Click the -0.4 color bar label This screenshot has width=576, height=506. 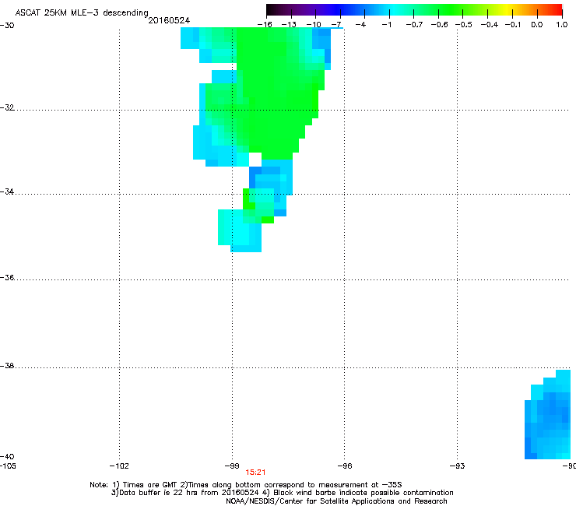tap(490, 25)
